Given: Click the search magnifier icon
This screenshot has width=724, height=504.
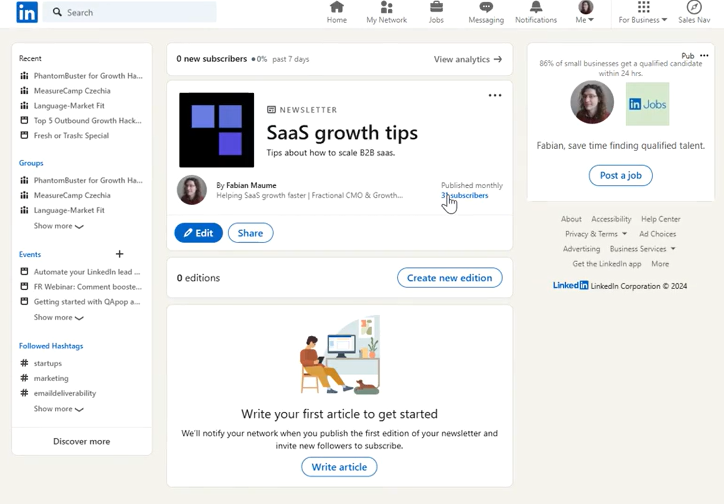Looking at the screenshot, I should click(57, 12).
